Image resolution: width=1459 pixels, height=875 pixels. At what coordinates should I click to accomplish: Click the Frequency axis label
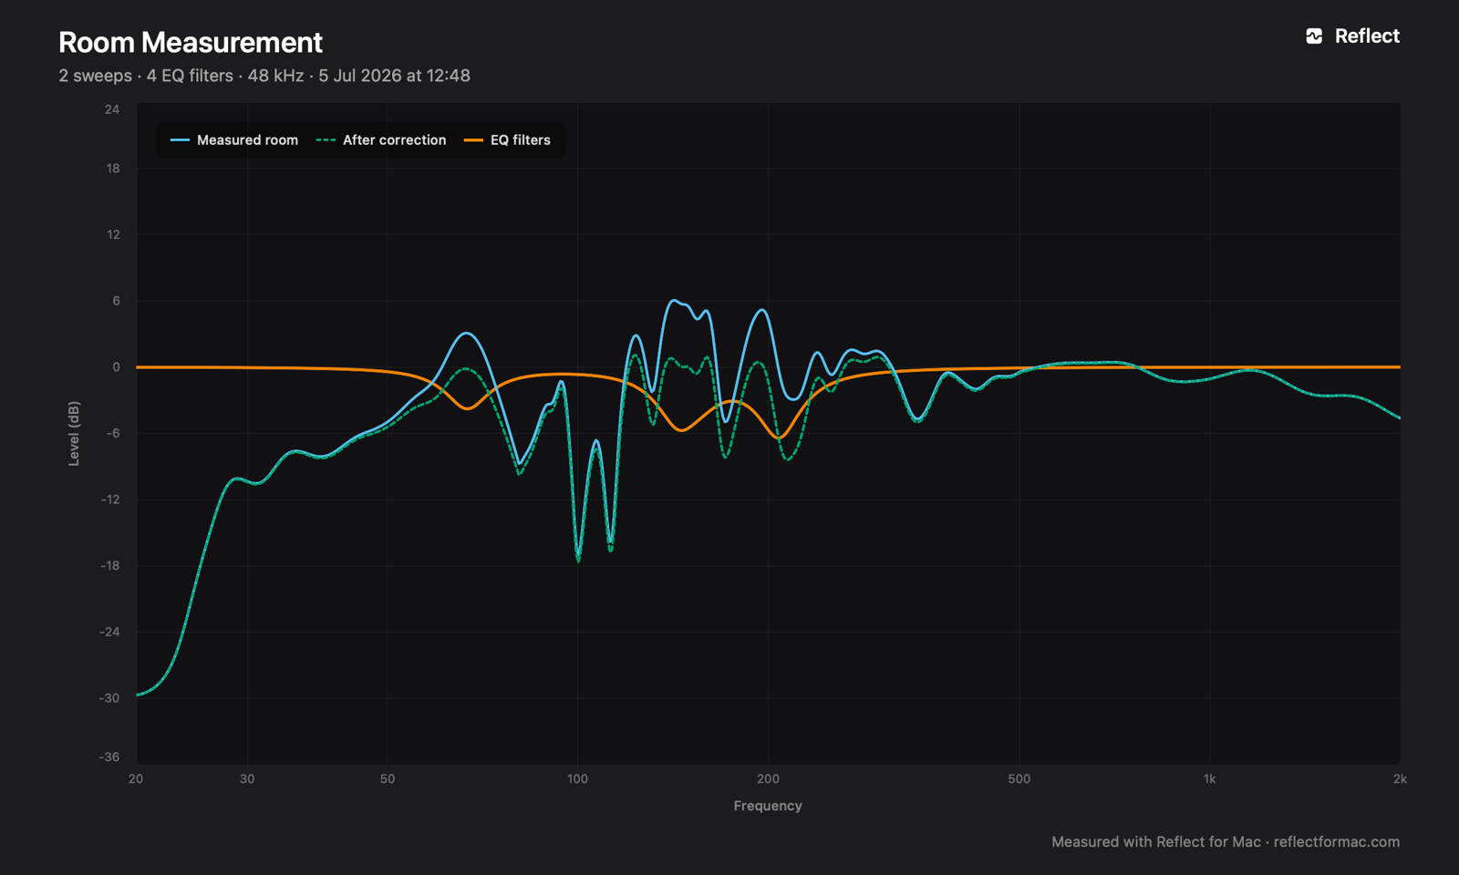coord(768,806)
